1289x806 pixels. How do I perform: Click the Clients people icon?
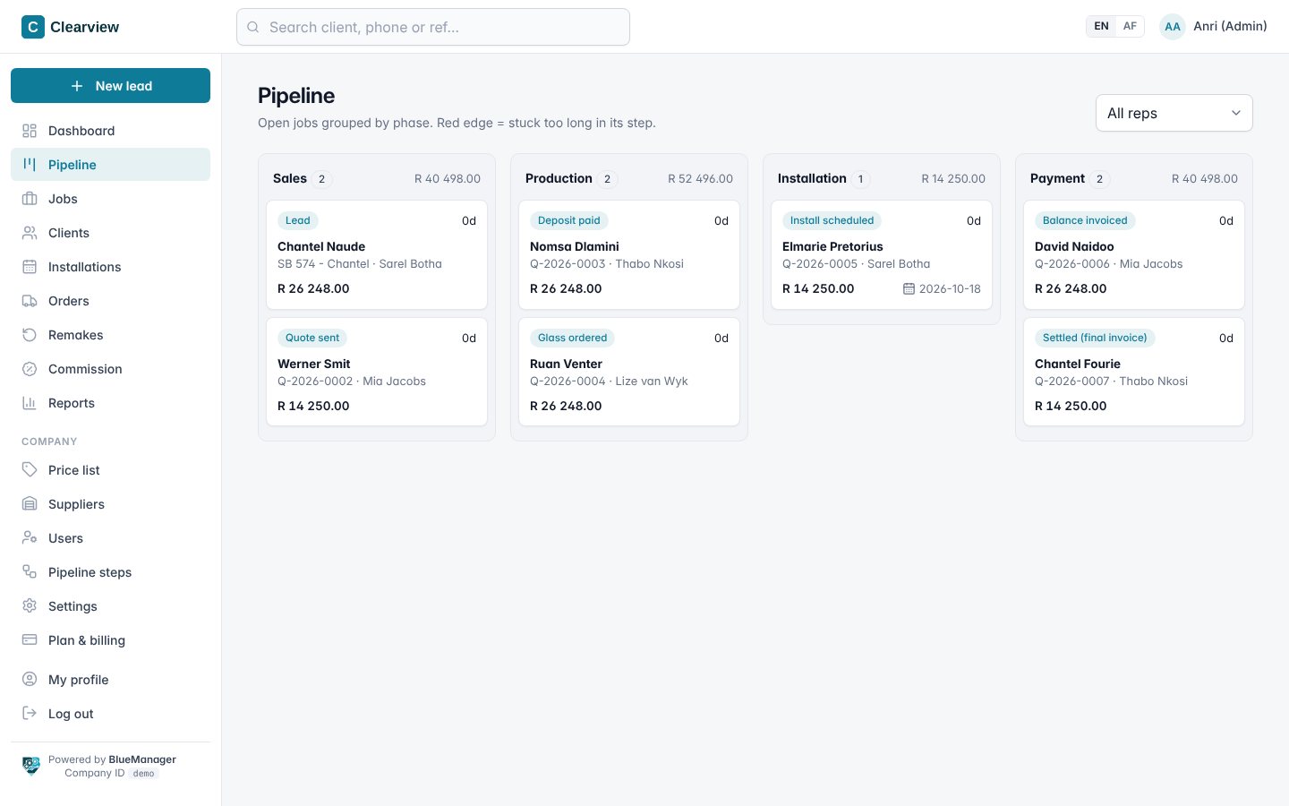[x=30, y=233]
